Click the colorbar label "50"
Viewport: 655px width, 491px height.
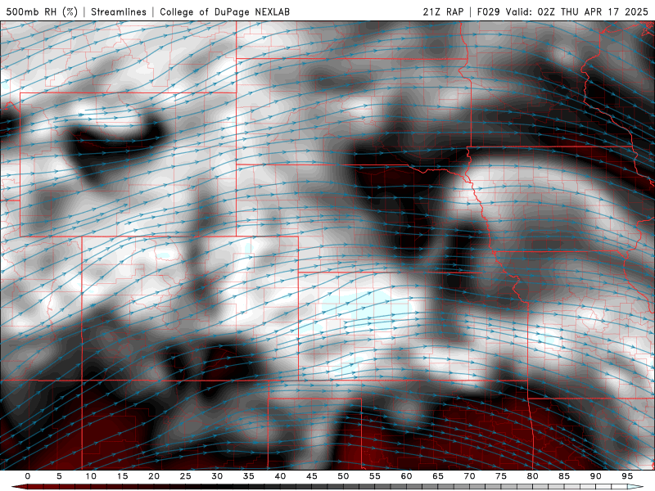(343, 476)
